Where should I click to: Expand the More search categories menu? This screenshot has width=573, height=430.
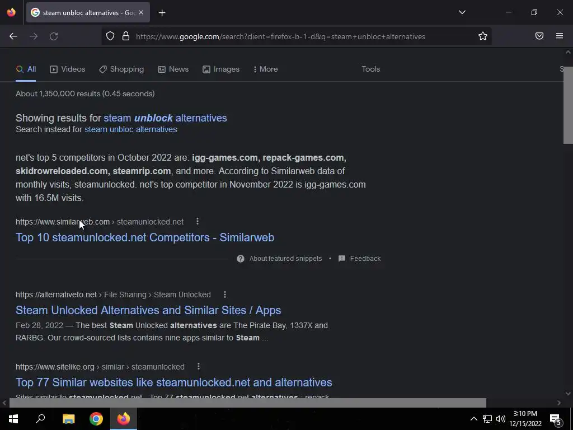tap(266, 69)
